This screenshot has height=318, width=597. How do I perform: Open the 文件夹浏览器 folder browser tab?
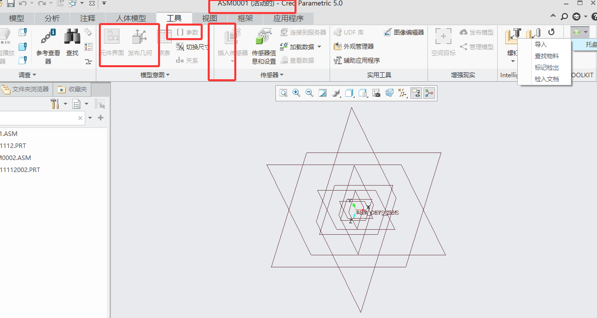pos(26,89)
